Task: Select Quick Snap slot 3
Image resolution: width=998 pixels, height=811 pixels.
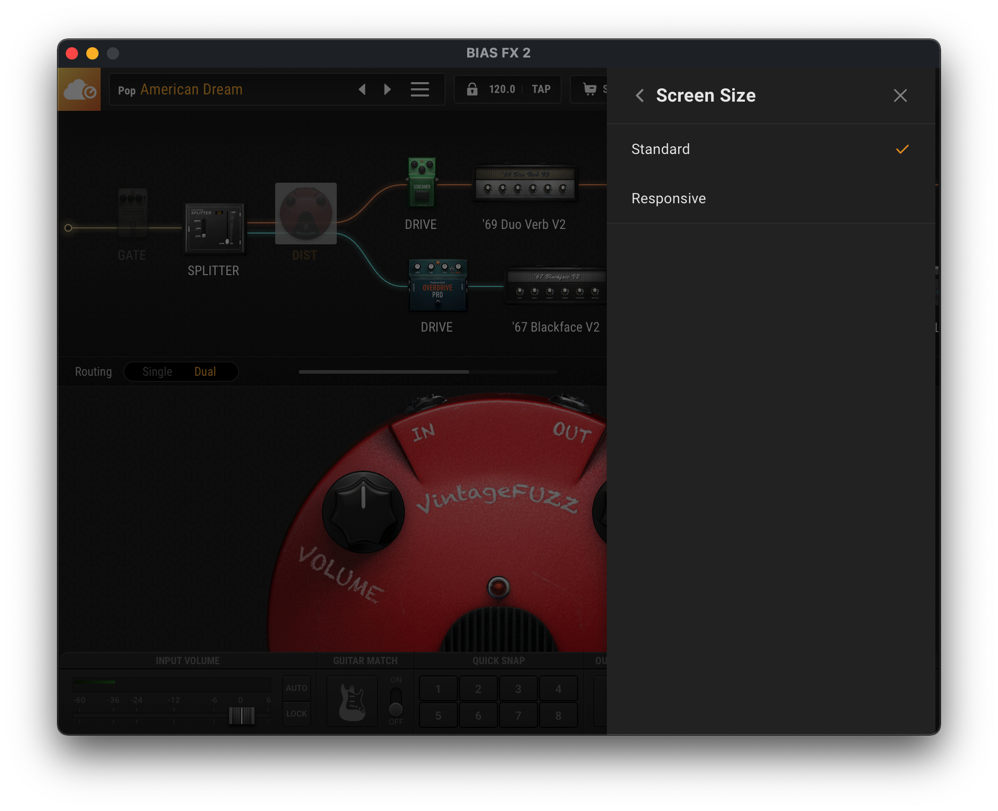Action: tap(518, 689)
